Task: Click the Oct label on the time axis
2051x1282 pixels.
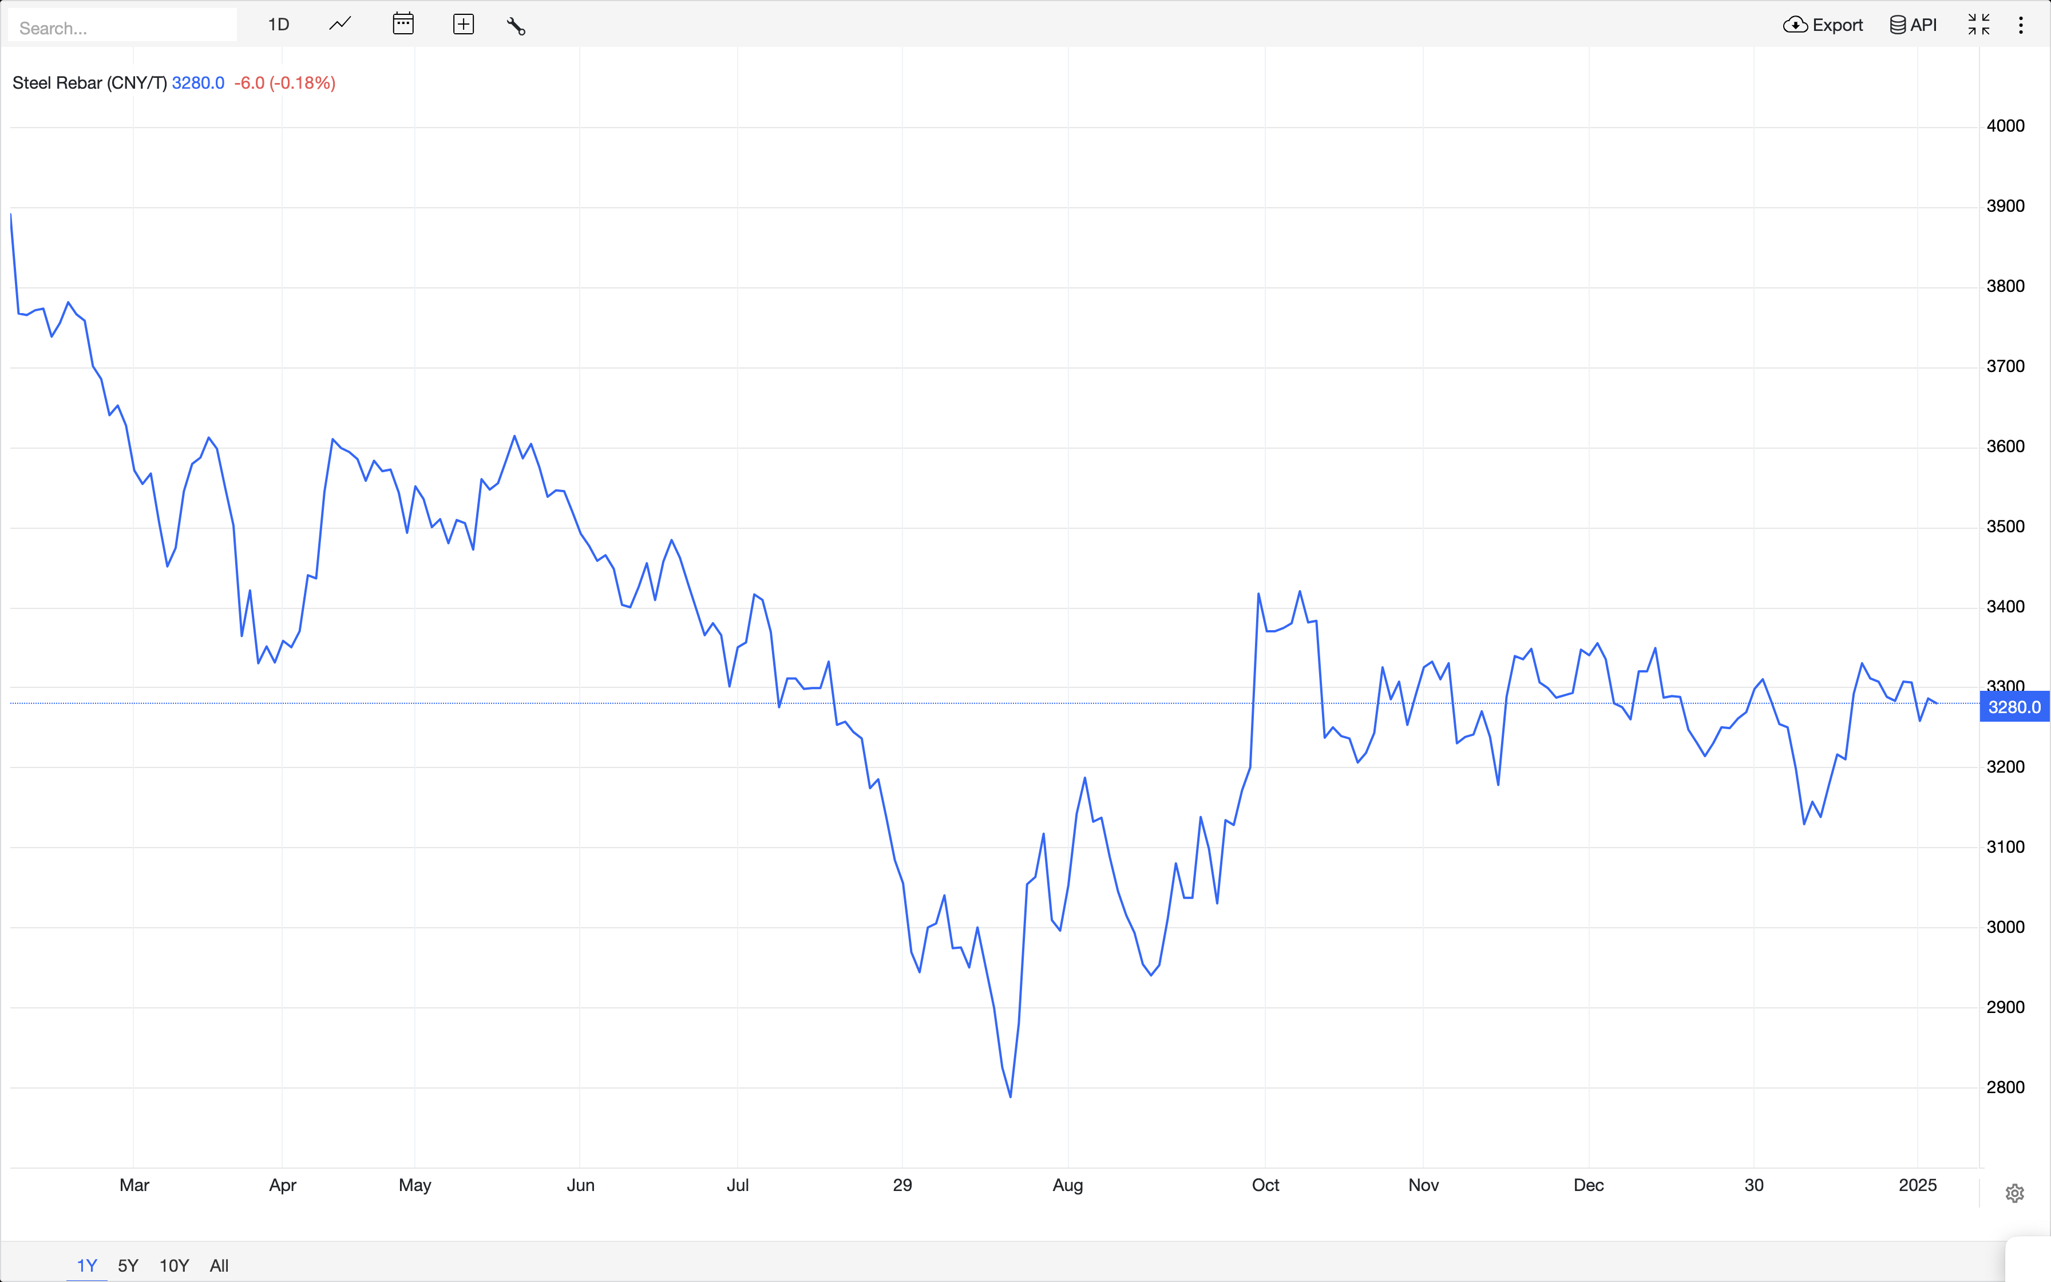Action: coord(1265,1185)
